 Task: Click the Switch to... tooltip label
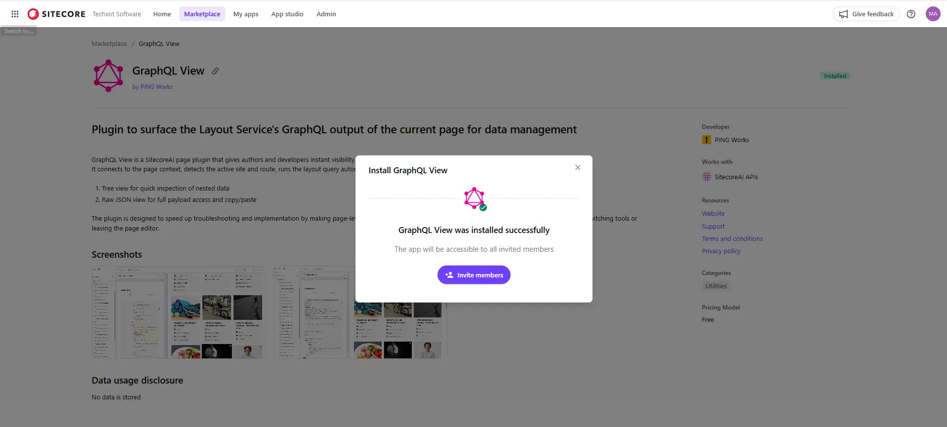[x=19, y=31]
